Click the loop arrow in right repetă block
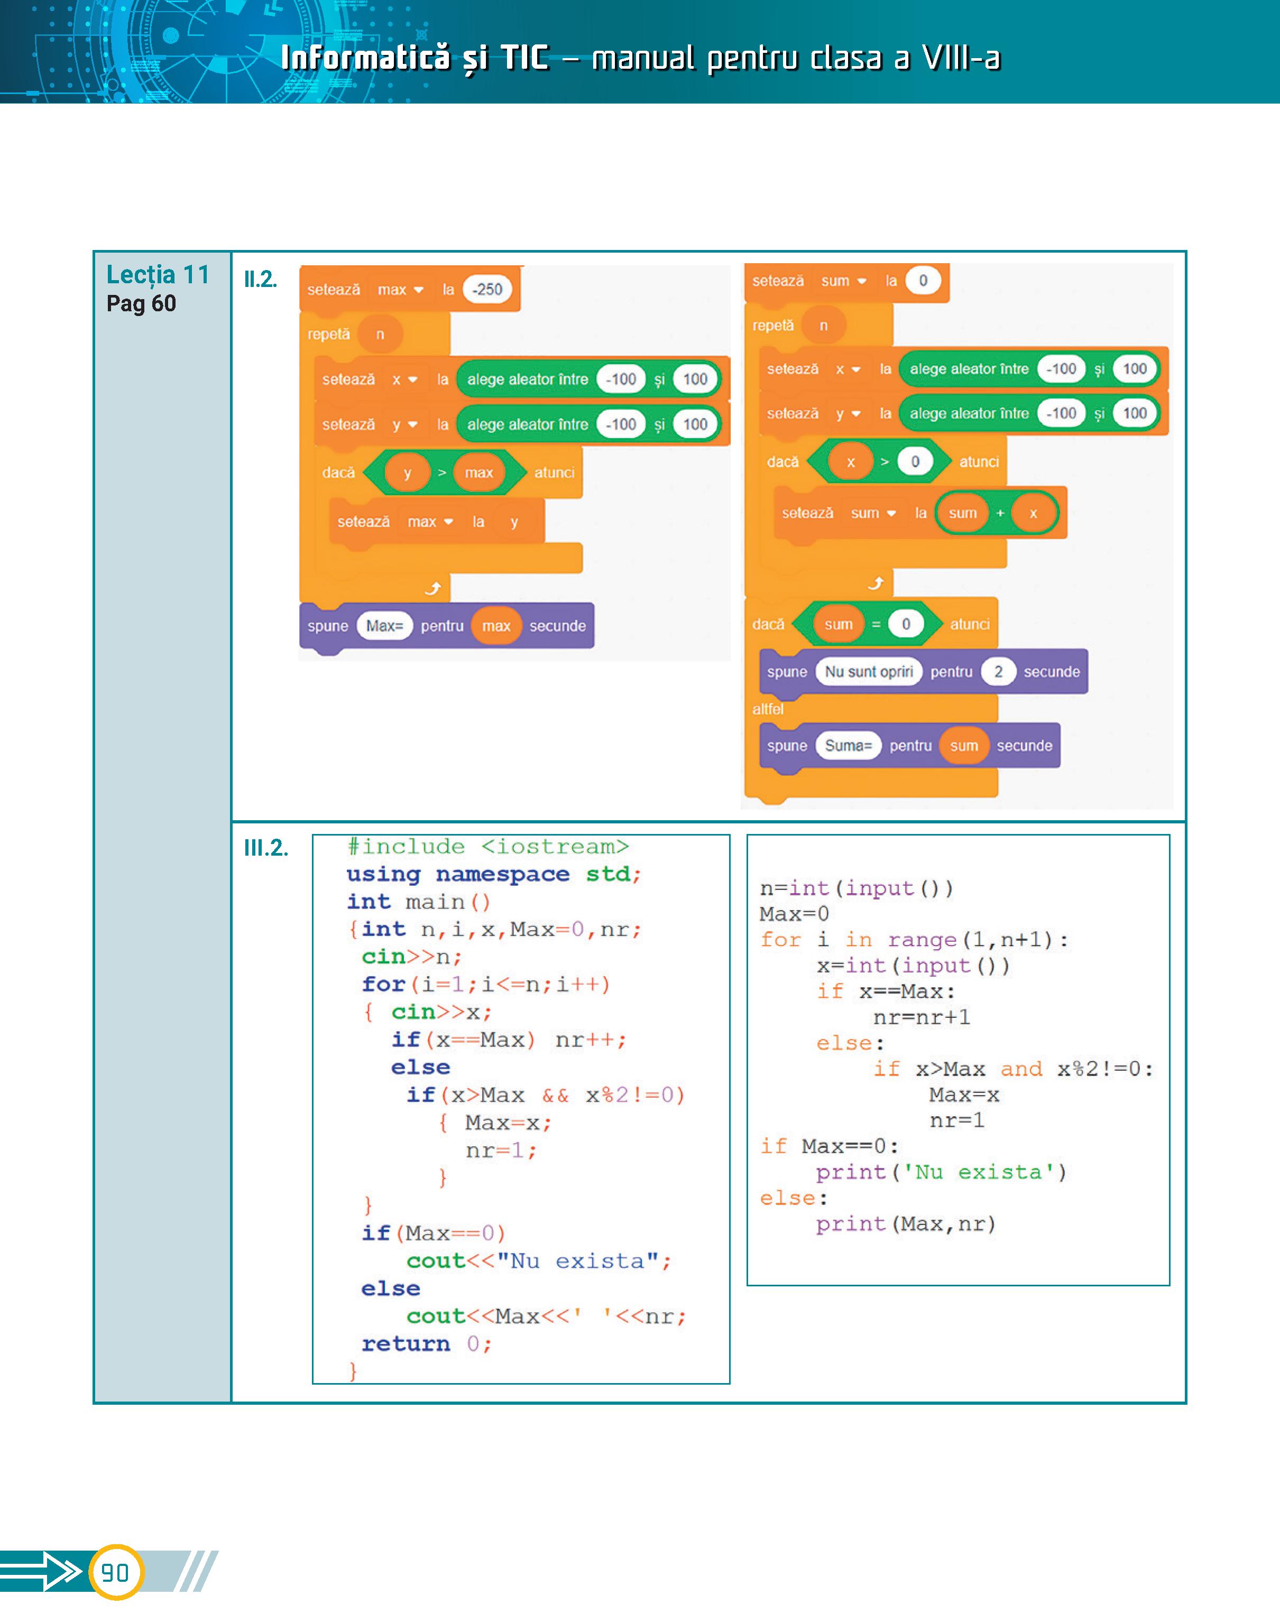This screenshot has width=1280, height=1623. [x=876, y=583]
